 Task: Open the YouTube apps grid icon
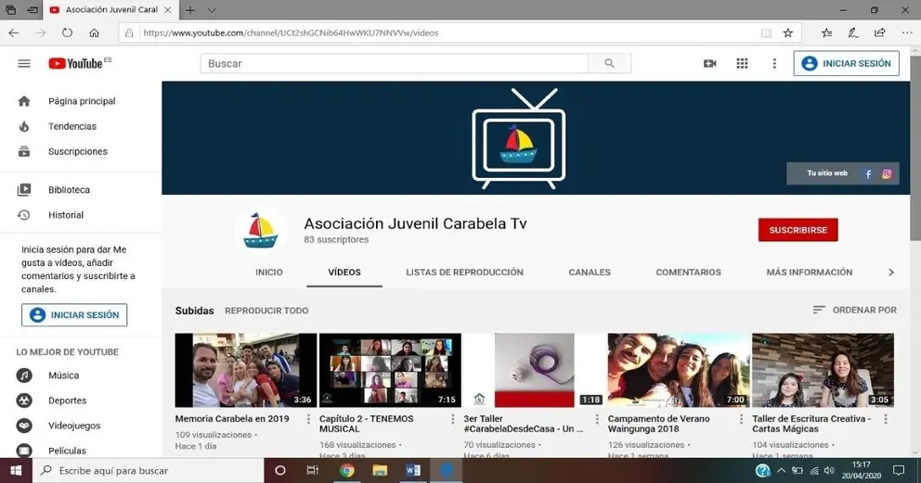[x=742, y=63]
